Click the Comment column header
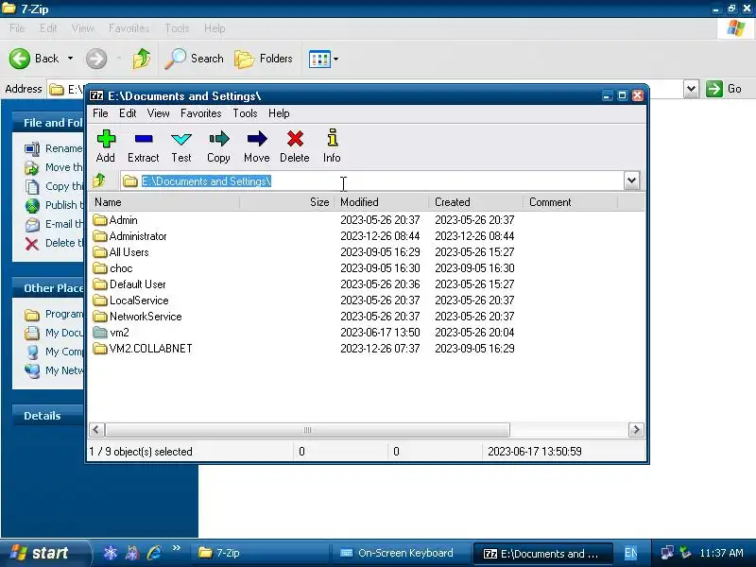 click(x=570, y=202)
